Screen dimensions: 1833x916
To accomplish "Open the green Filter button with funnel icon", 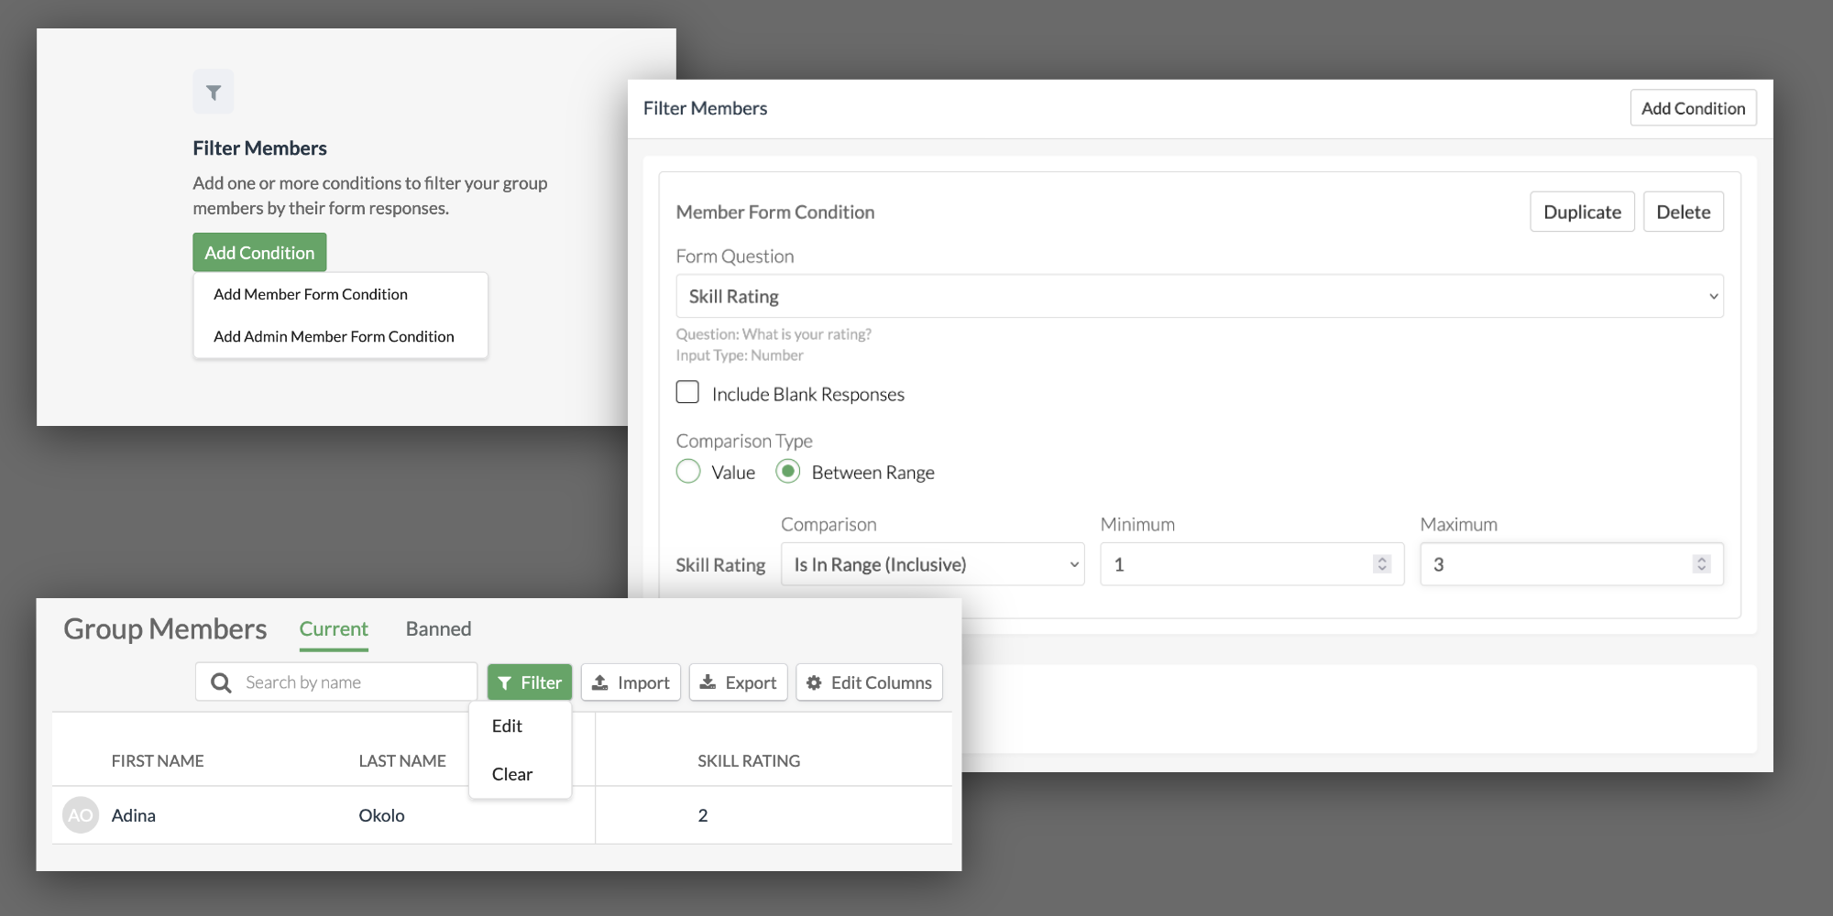I will 530,682.
